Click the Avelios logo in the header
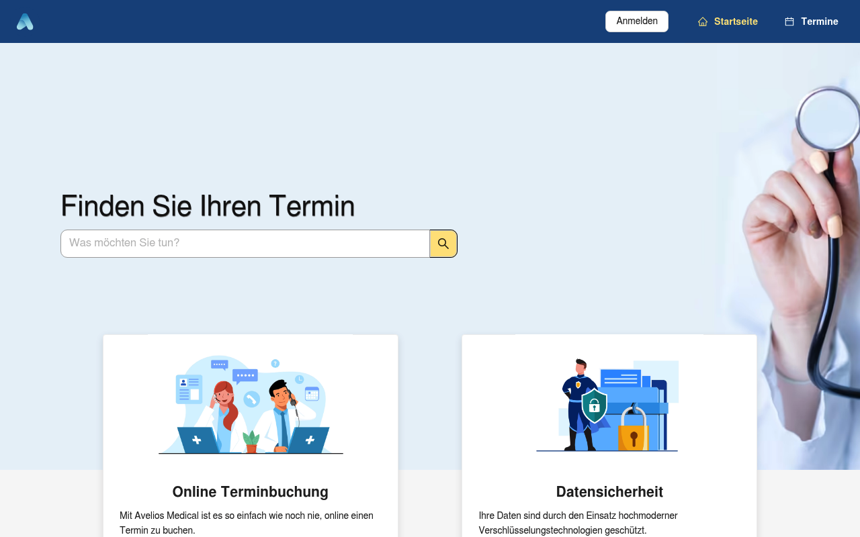860x537 pixels. point(25,21)
